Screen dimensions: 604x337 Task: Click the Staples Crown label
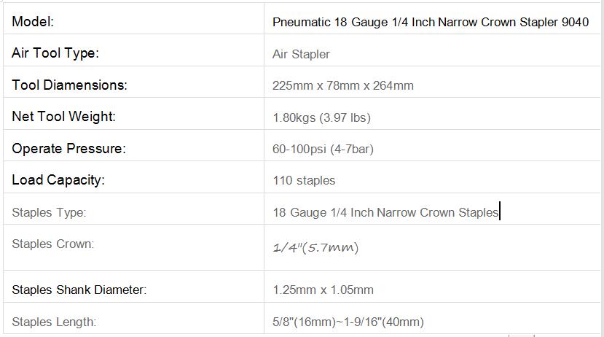pos(52,244)
